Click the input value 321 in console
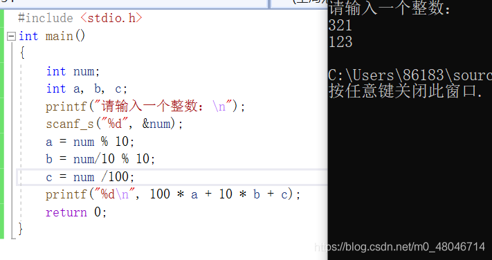 click(x=340, y=26)
